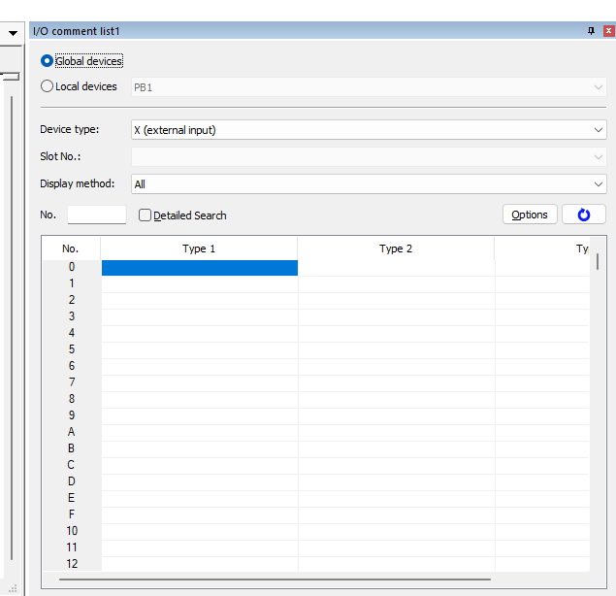
Task: Click the No. column header
Action: click(x=71, y=248)
